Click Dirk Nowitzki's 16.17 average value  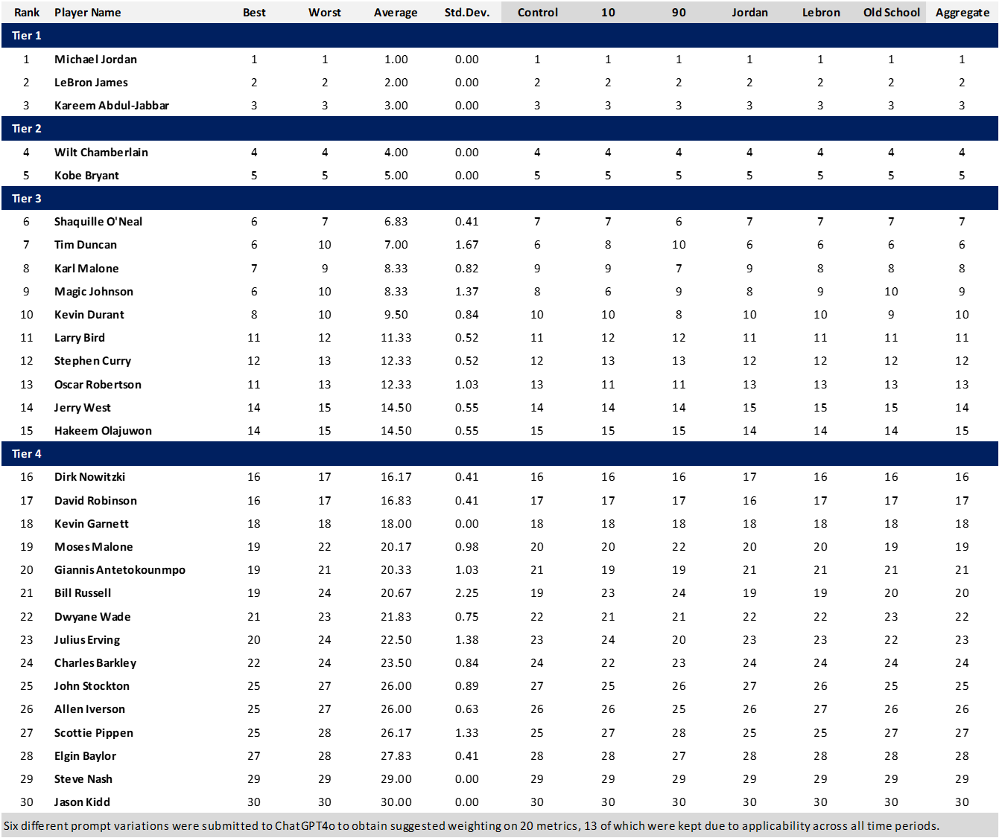click(396, 477)
